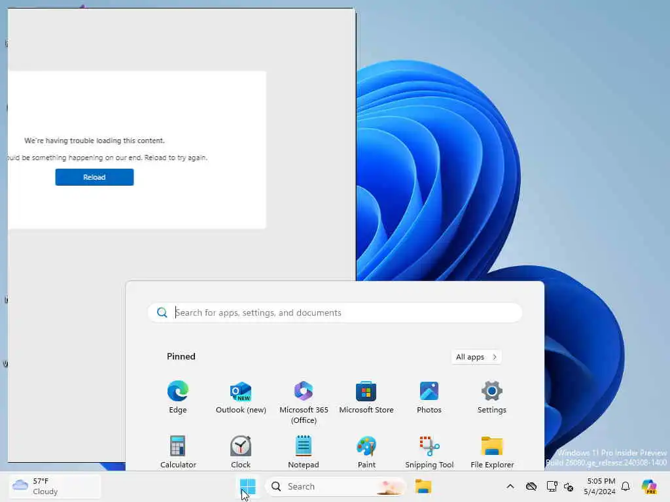This screenshot has height=502, width=670.
Task: Expand the All apps list
Action: (476, 357)
